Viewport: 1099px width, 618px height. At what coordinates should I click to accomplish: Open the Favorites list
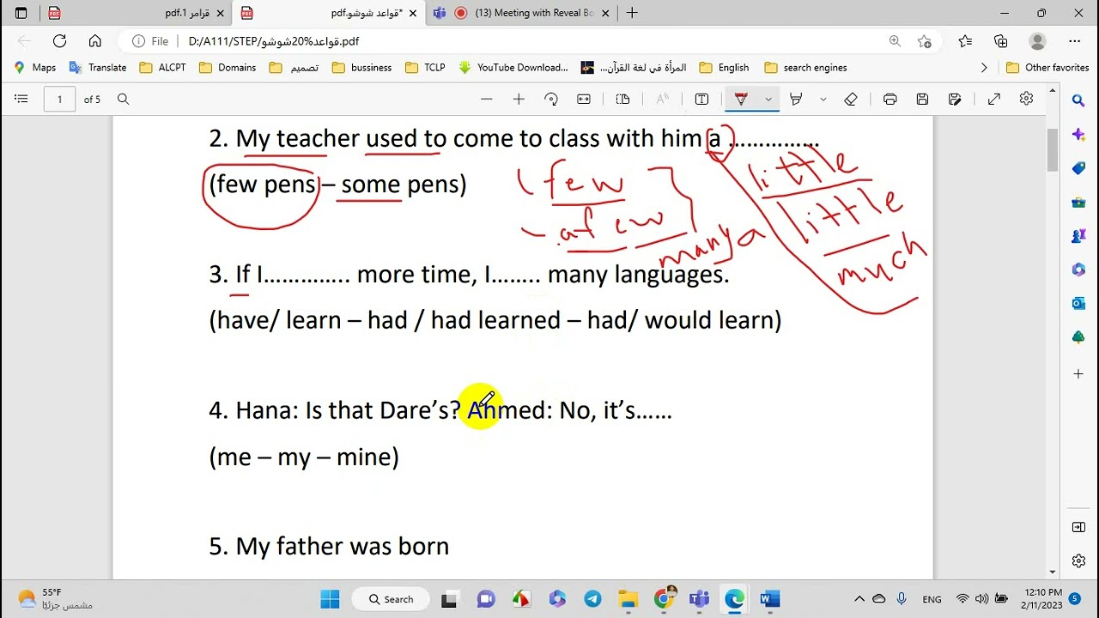tap(965, 40)
